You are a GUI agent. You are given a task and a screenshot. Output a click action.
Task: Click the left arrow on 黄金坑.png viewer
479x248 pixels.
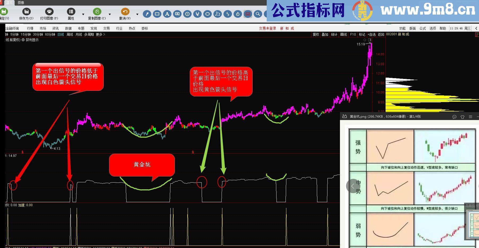click(x=353, y=186)
